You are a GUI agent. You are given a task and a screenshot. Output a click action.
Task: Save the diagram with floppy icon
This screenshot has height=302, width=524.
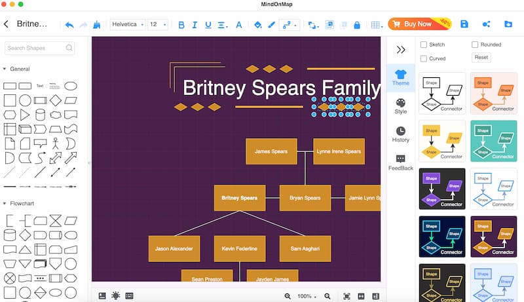(464, 24)
